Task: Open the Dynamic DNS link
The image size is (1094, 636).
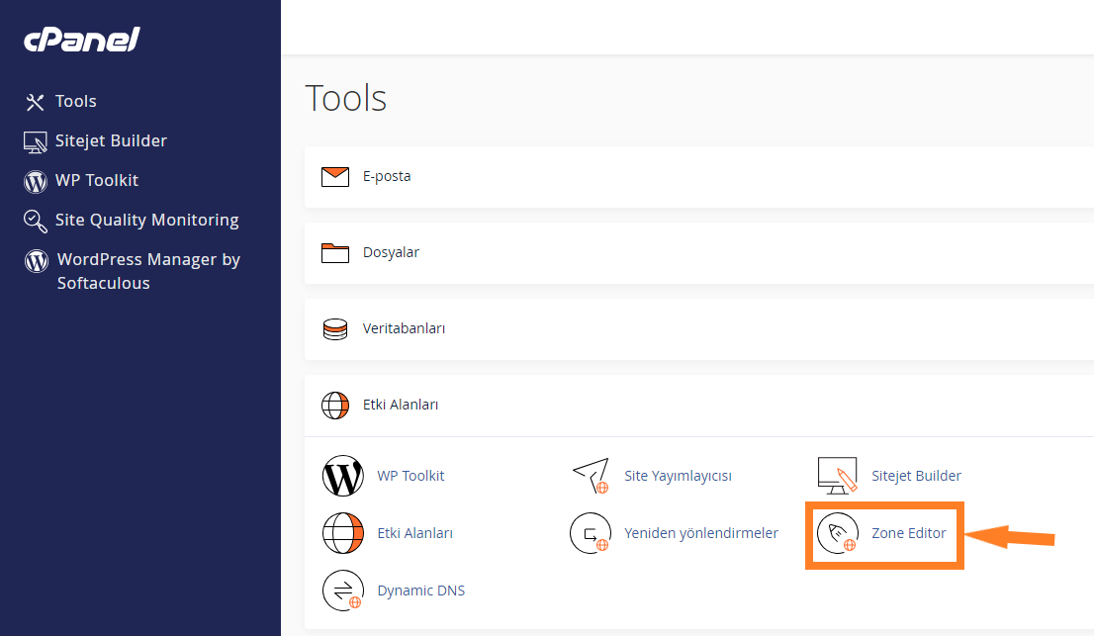Action: point(420,591)
